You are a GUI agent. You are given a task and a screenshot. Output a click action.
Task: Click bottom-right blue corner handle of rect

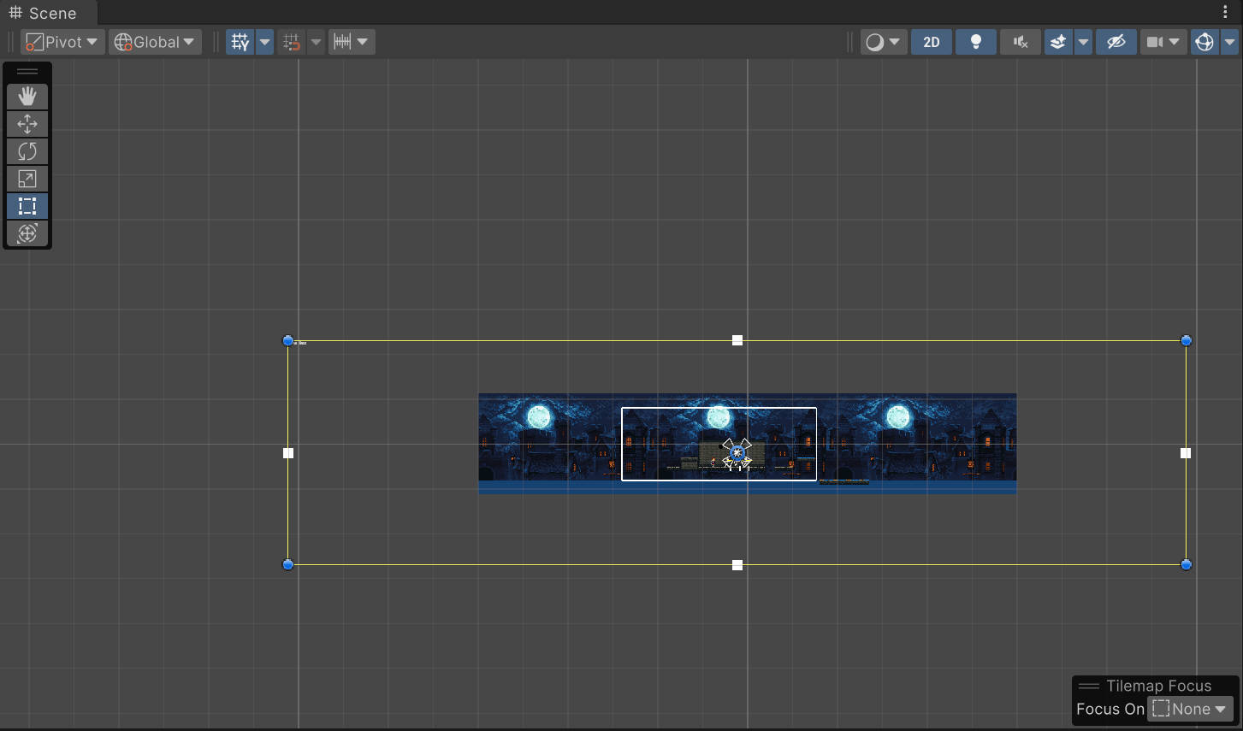pyautogui.click(x=1186, y=564)
